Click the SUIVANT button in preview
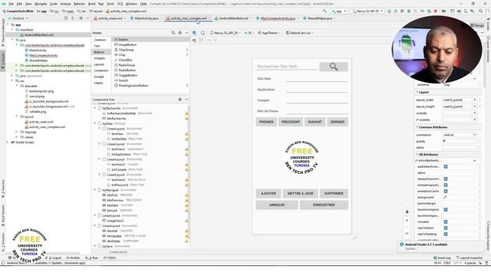 coord(315,122)
